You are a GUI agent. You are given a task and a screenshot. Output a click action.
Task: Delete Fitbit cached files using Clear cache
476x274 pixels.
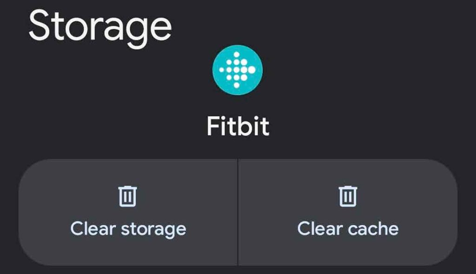point(348,213)
